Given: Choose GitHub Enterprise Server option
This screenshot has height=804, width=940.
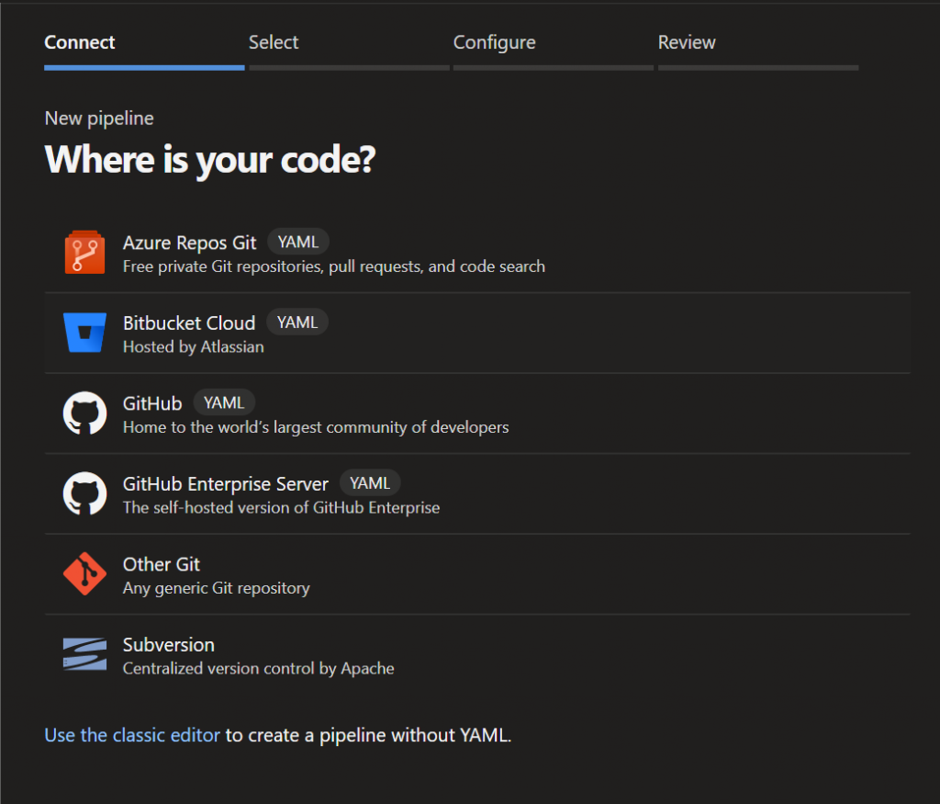Looking at the screenshot, I should tap(477, 493).
